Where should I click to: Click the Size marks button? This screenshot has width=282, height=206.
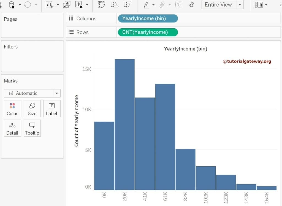click(x=32, y=109)
